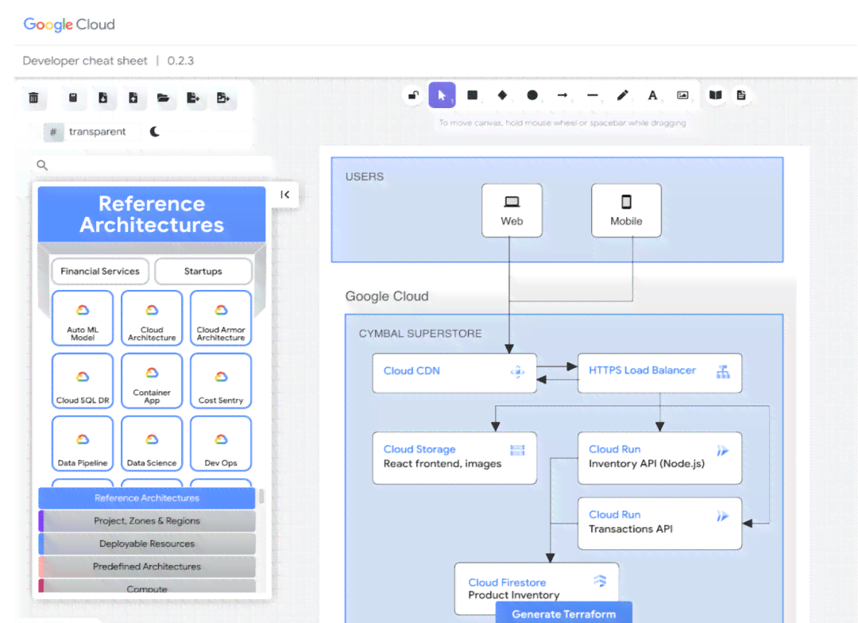This screenshot has height=623, width=858.
Task: Select the text tool
Action: pyautogui.click(x=652, y=95)
